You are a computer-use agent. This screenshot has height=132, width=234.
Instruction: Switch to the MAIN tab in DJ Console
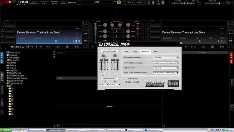coord(127,51)
